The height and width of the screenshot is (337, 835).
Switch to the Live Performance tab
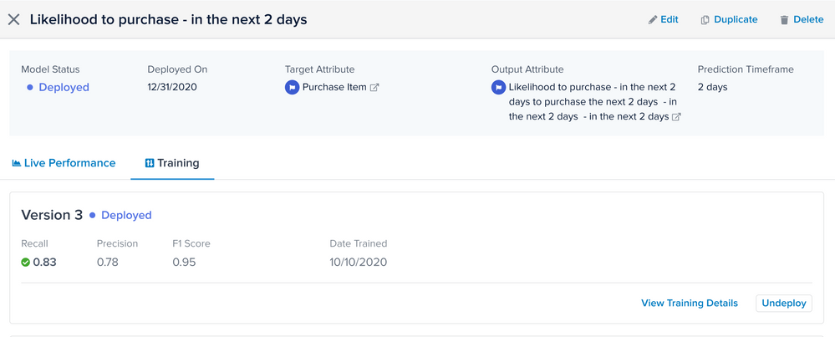click(64, 163)
